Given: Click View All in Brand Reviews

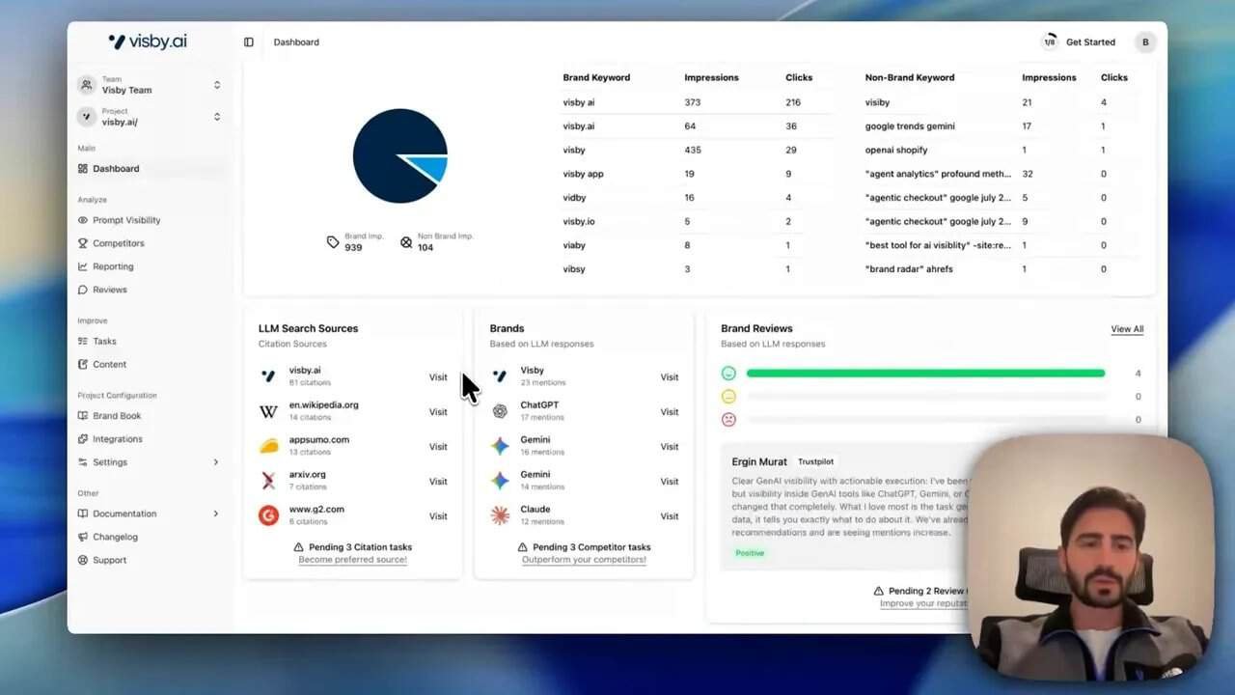Looking at the screenshot, I should click(1126, 328).
